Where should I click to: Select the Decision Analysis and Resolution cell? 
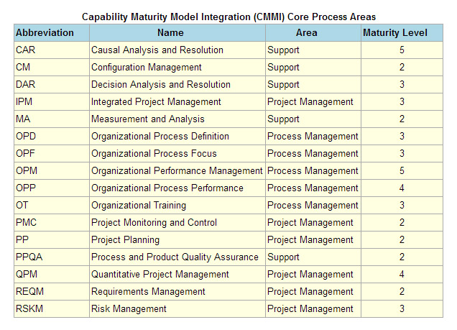(177, 84)
